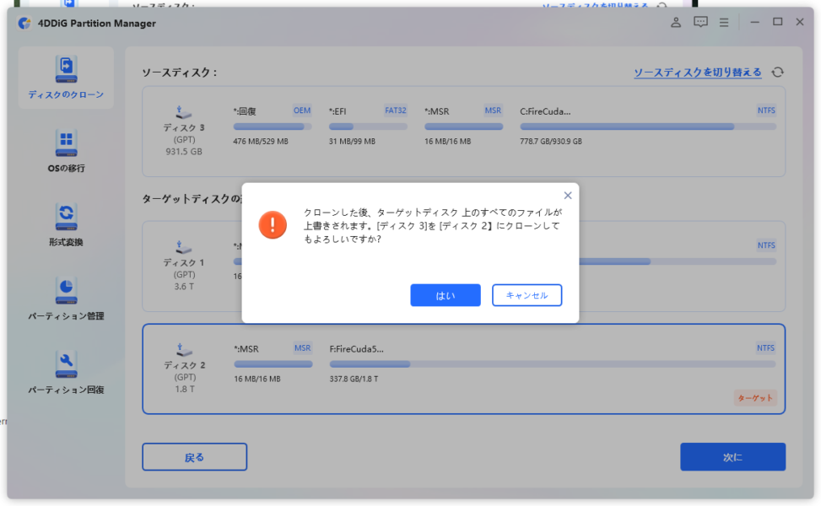Click the NTFS tag on C:FireCuda partition
Screen dimensions: 821x506
pos(766,110)
